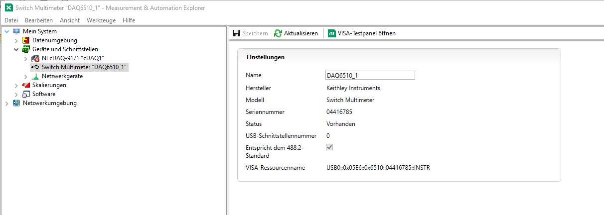604x215 pixels.
Task: Click the Geräte und Schnittstellen icon
Action: (26, 49)
